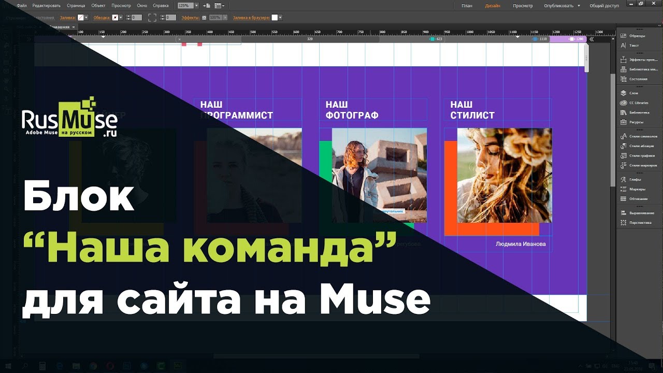Select the Людмила Иванова name text
The height and width of the screenshot is (373, 663).
(x=521, y=244)
